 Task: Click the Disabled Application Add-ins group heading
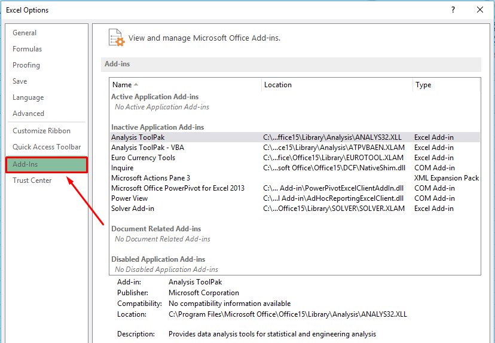(158, 259)
